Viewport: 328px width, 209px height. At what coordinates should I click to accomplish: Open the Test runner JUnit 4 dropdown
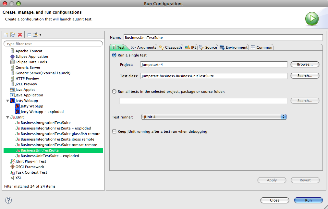tap(214, 117)
